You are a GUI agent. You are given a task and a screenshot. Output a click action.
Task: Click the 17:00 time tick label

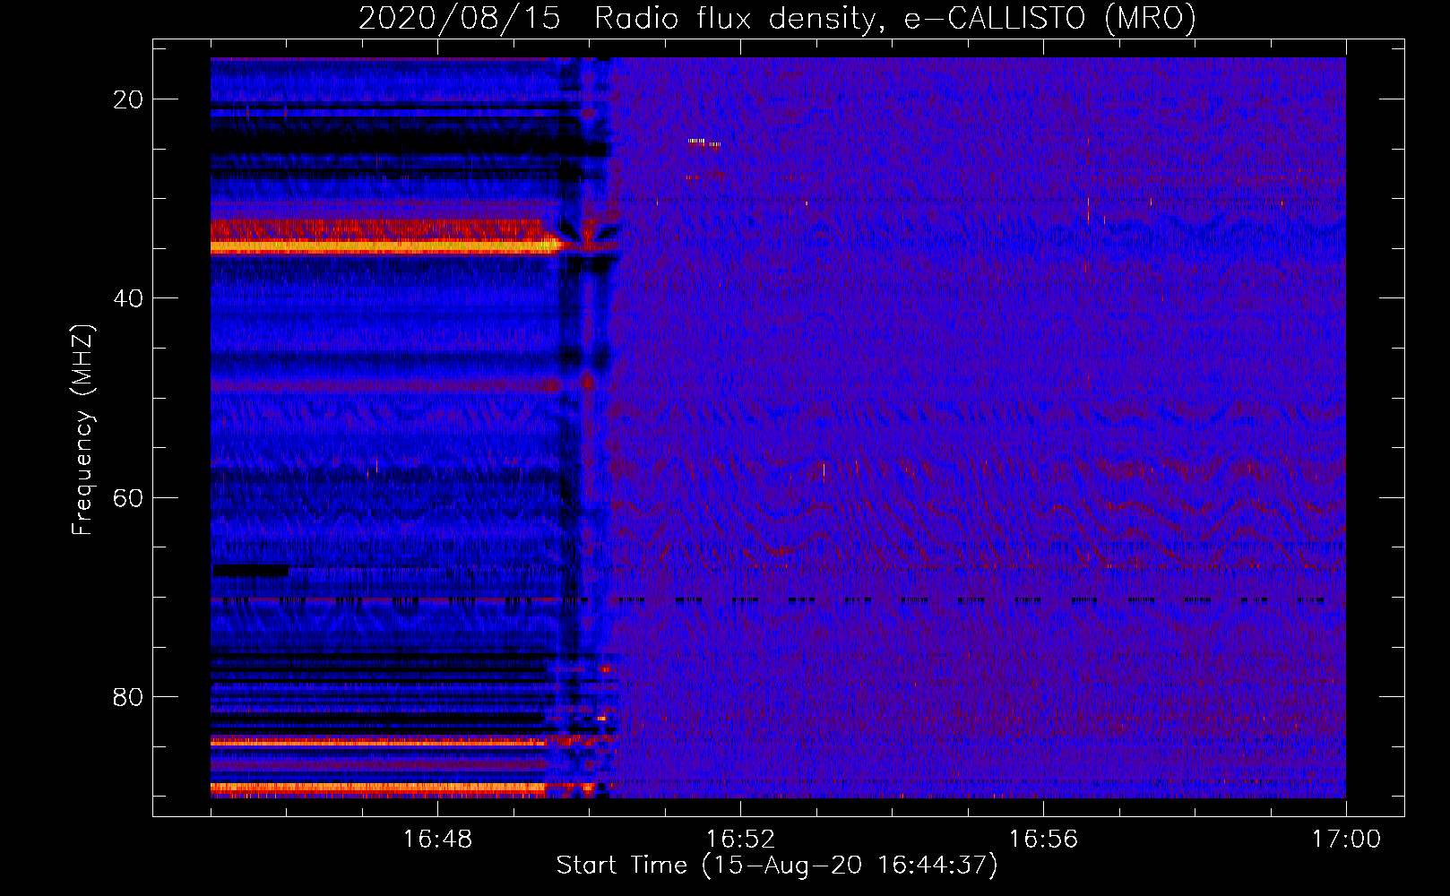coord(1346,840)
